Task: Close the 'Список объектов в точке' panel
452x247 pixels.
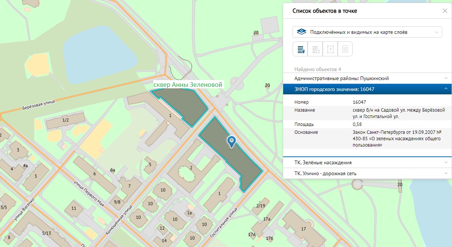Action: coord(445,11)
